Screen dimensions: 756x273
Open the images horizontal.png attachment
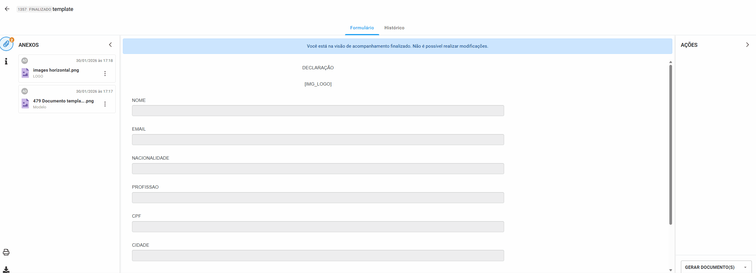tap(56, 70)
